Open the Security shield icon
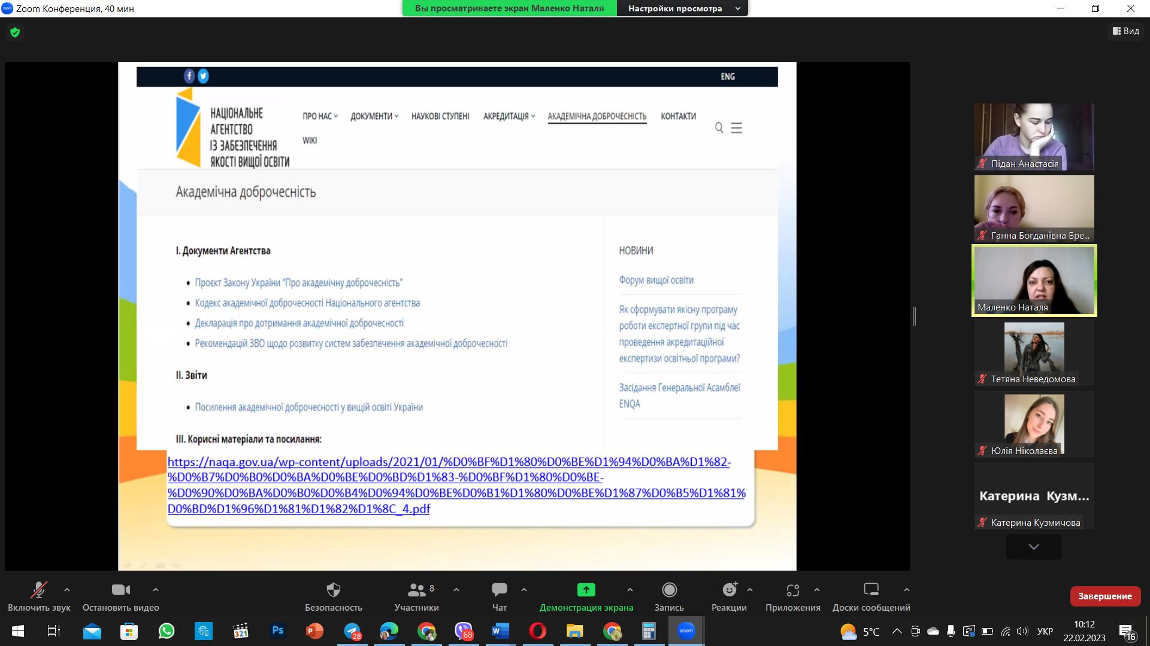The height and width of the screenshot is (646, 1150). (333, 590)
